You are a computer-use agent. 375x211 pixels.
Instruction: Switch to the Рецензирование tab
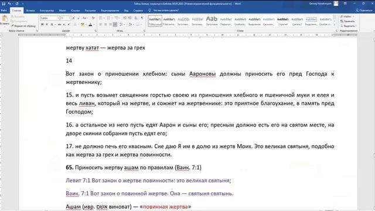tap(110, 11)
